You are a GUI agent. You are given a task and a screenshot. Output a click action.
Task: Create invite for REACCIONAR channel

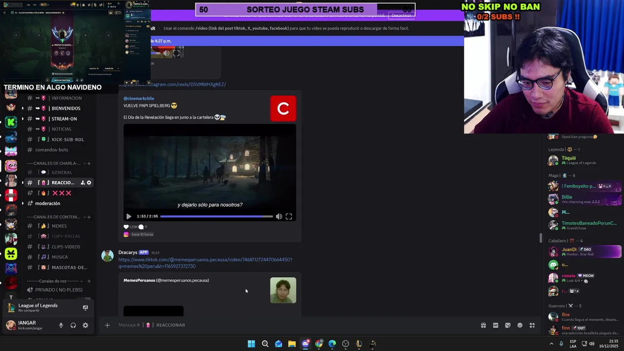(x=82, y=183)
